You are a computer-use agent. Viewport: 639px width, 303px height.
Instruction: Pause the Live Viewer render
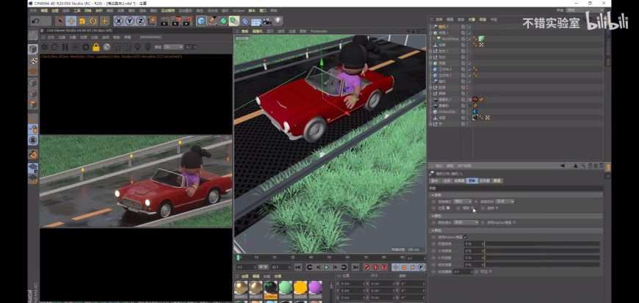(64, 47)
